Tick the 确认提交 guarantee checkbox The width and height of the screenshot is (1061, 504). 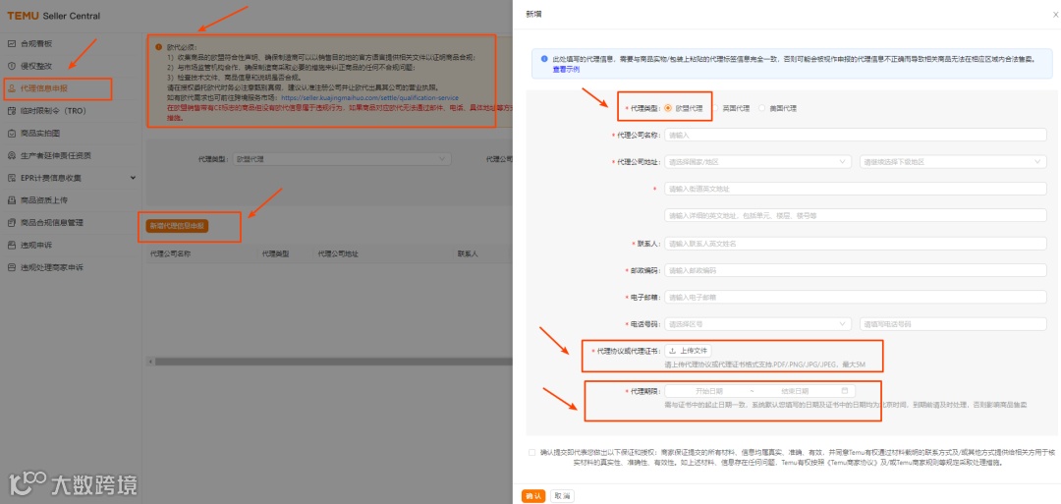pyautogui.click(x=531, y=453)
